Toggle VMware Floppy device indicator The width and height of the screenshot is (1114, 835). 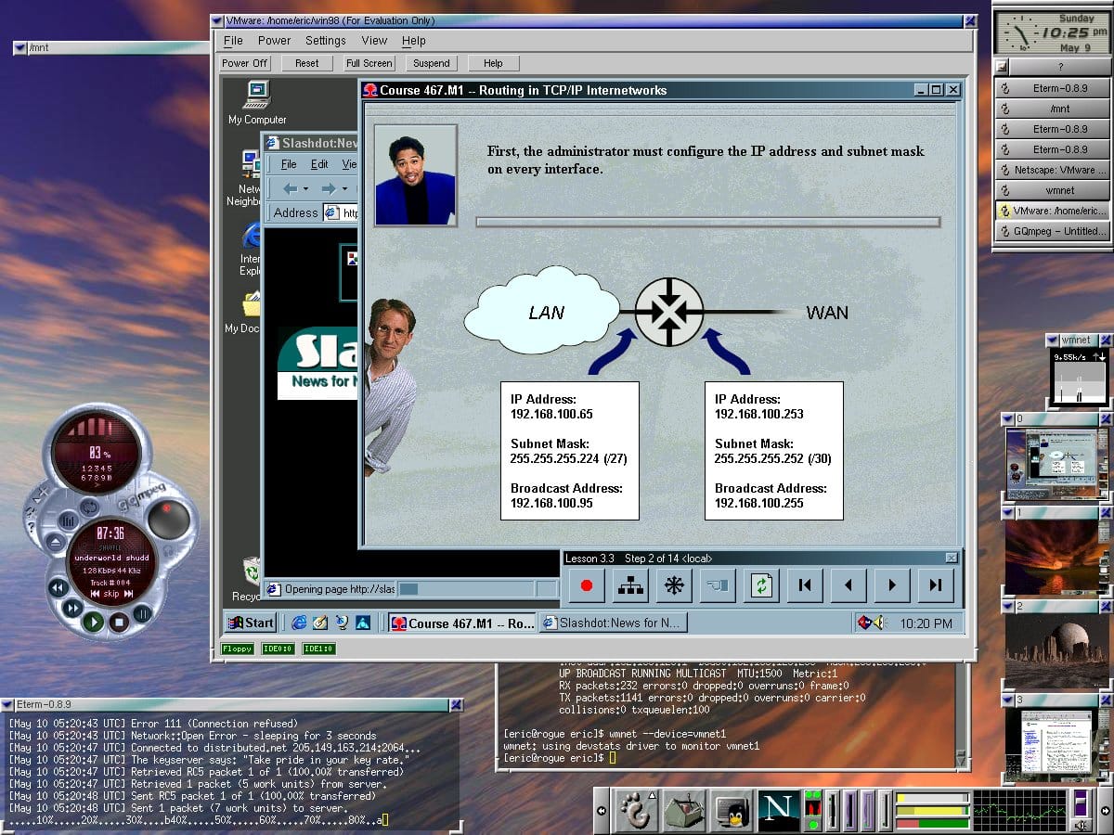pos(237,649)
